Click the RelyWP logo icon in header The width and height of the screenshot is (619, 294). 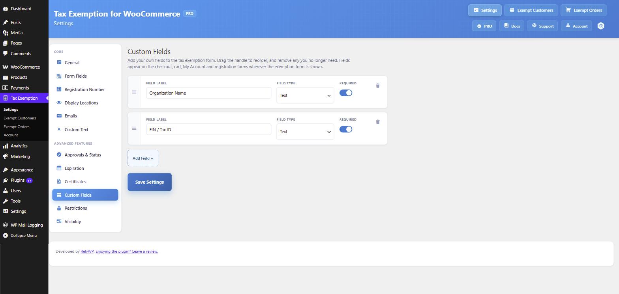[601, 26]
